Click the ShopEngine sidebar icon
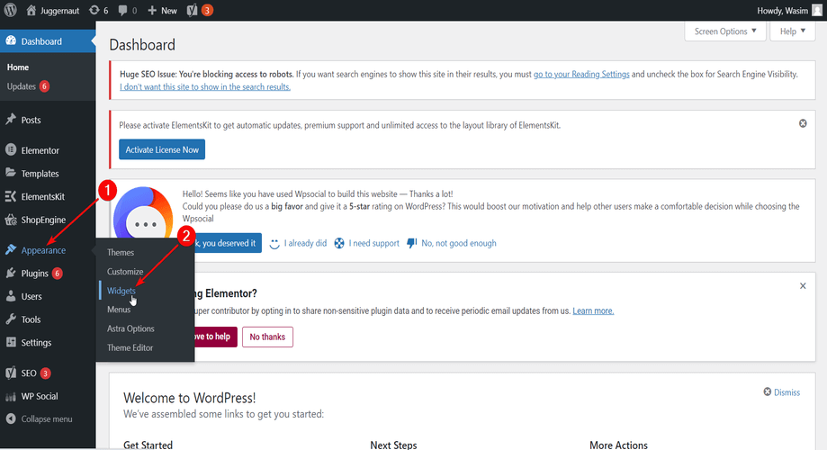Viewport: 827px width, 450px height. point(11,220)
